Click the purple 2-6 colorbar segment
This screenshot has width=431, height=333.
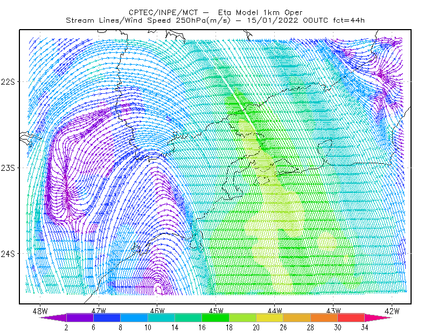pyautogui.click(x=80, y=317)
